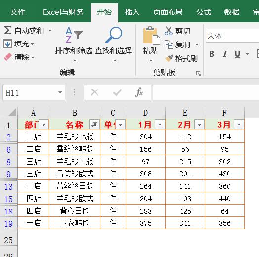This screenshot has width=259, height=257.
Task: Open the Excel与财务 tab
Action: [x=63, y=12]
